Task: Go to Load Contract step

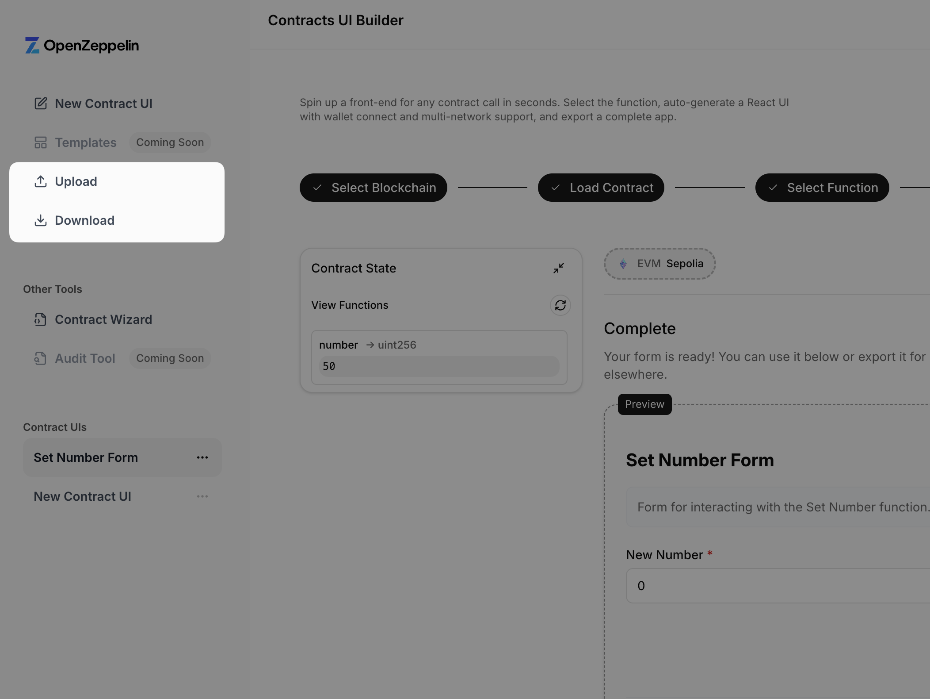Action: click(601, 188)
